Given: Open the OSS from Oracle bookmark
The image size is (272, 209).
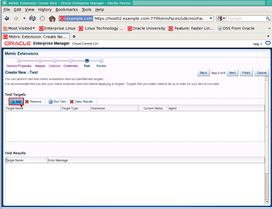Looking at the screenshot, I should (x=236, y=28).
